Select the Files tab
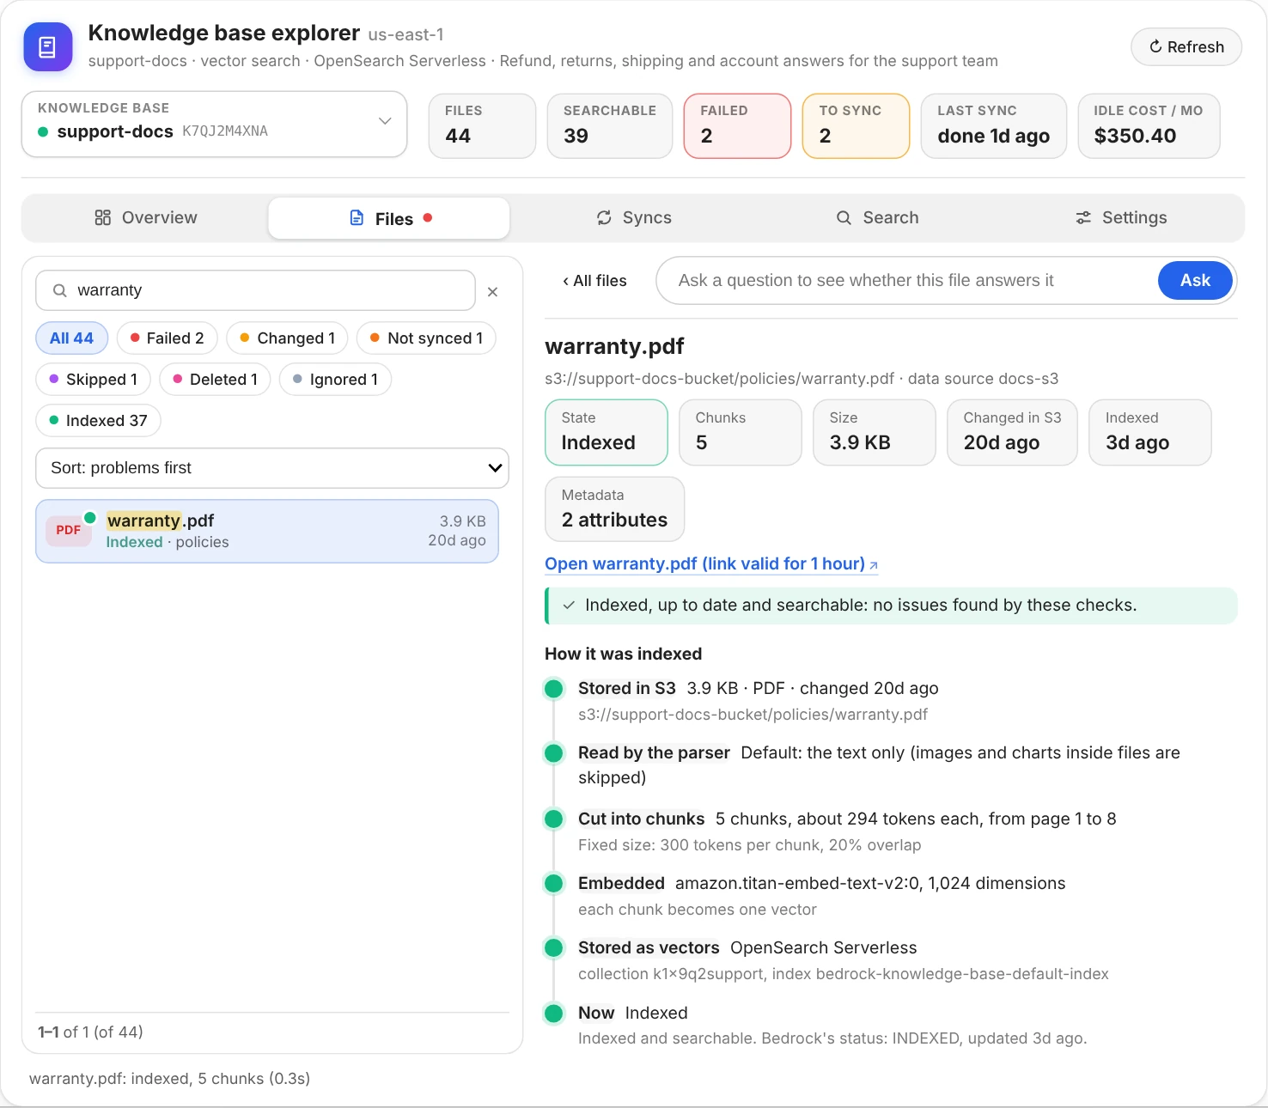 point(389,218)
